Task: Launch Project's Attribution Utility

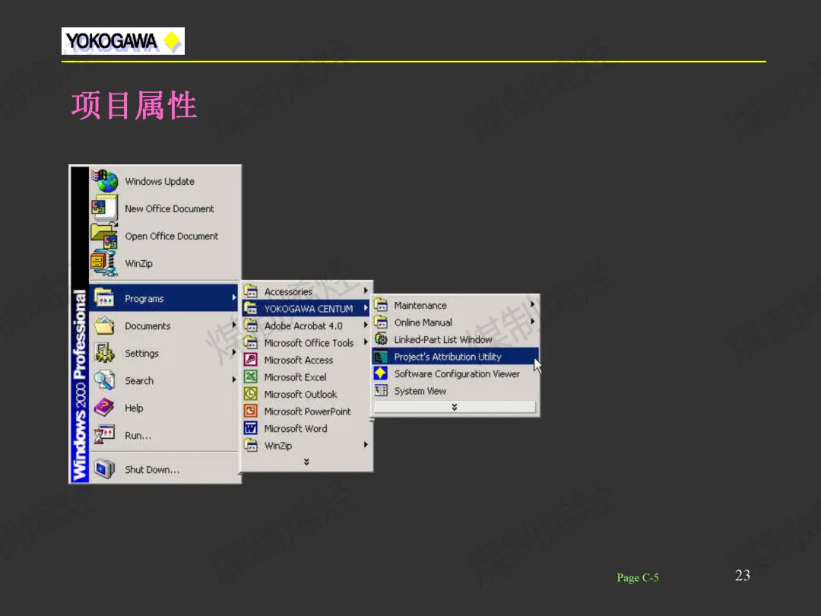Action: (x=455, y=356)
